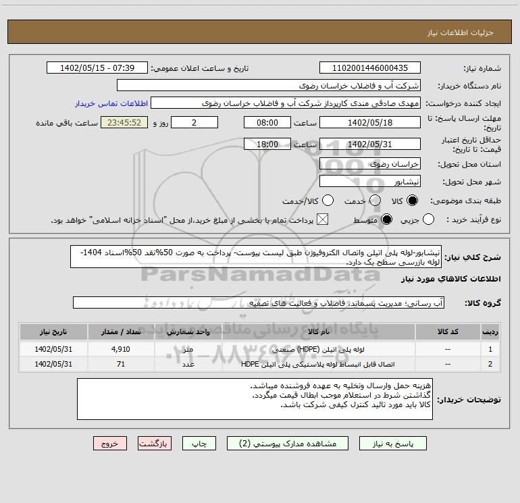520x503 pixels.
Task: Select the کالا/خدمت radio button
Action: pyautogui.click(x=328, y=201)
